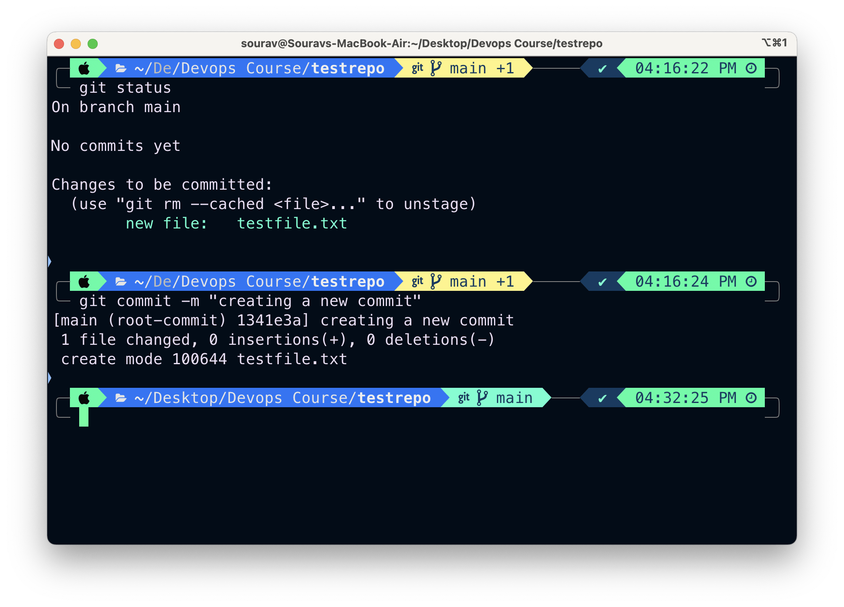Image resolution: width=844 pixels, height=607 pixels.
Task: Click the 'No commits yet' output line
Action: (116, 146)
